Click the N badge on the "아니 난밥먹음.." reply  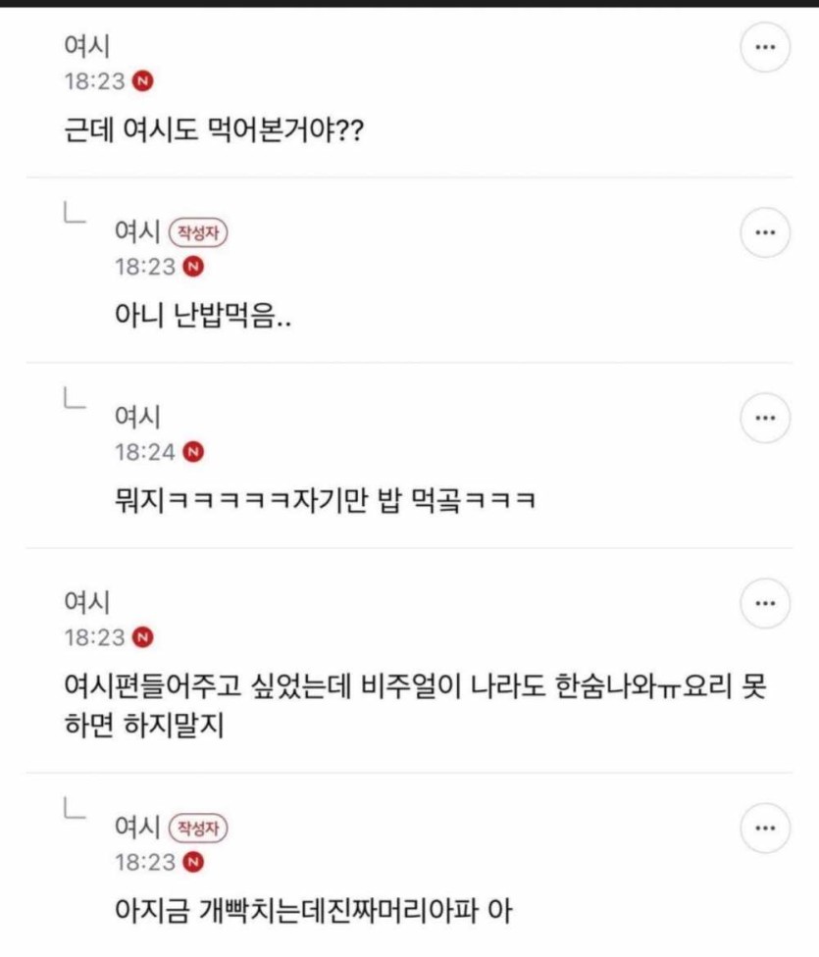[x=193, y=267]
